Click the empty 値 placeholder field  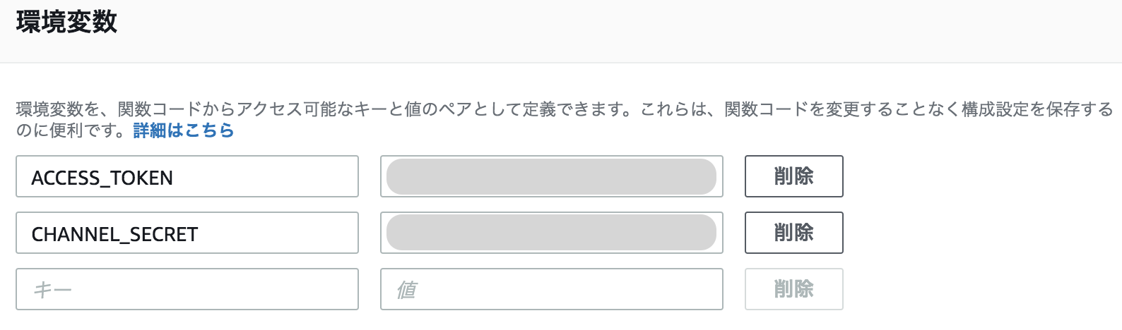point(551,289)
